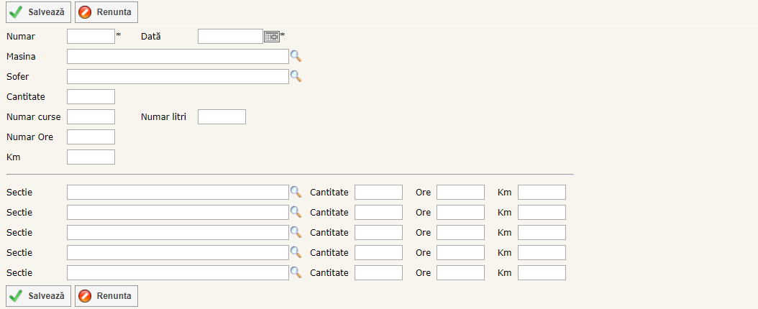Viewport: 758px width, 309px height.
Task: Cancel using the bottom Renunta button
Action: click(x=106, y=296)
